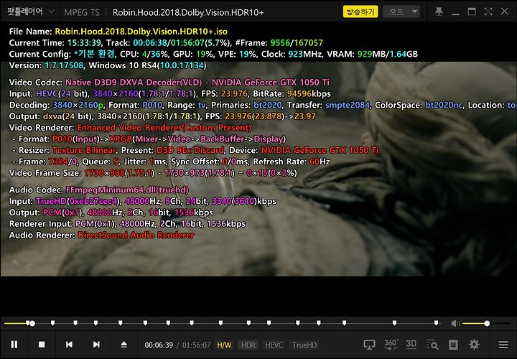517x359 pixels.
Task: Open the screen cast display icon
Action: tap(369, 345)
